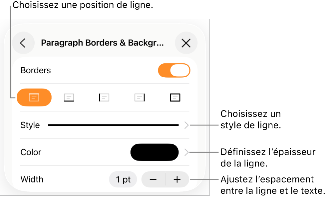Viewport: 328px width, 208px height.
Task: Expand the Color options chevron
Action: click(x=186, y=152)
